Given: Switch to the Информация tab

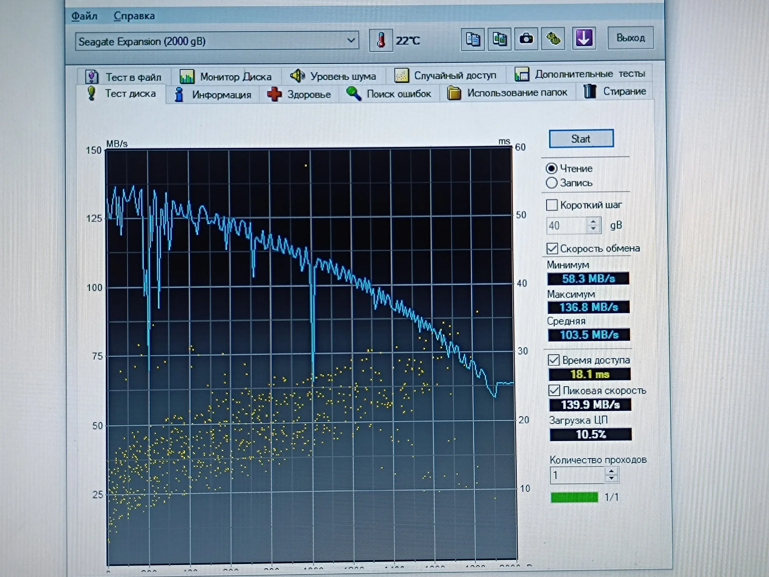Looking at the screenshot, I should click(x=213, y=95).
